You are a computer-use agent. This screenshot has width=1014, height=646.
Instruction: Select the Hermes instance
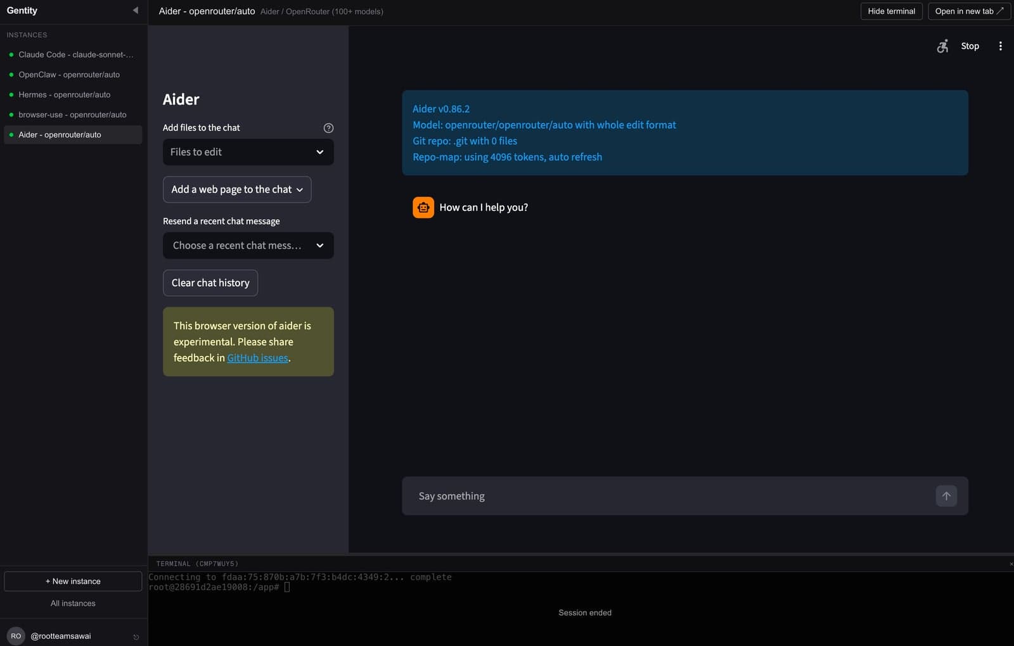[x=73, y=94]
